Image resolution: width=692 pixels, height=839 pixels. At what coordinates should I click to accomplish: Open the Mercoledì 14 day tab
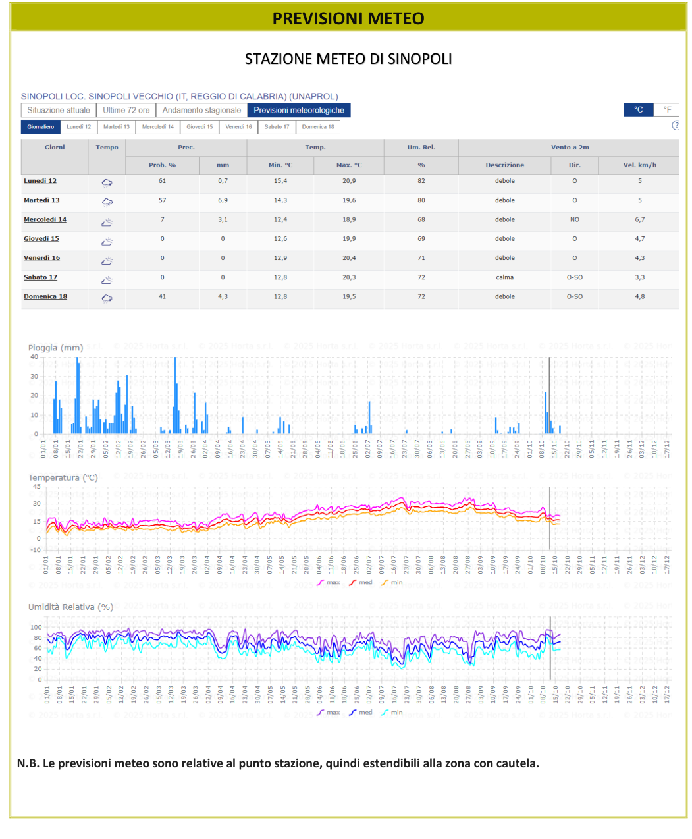[158, 127]
